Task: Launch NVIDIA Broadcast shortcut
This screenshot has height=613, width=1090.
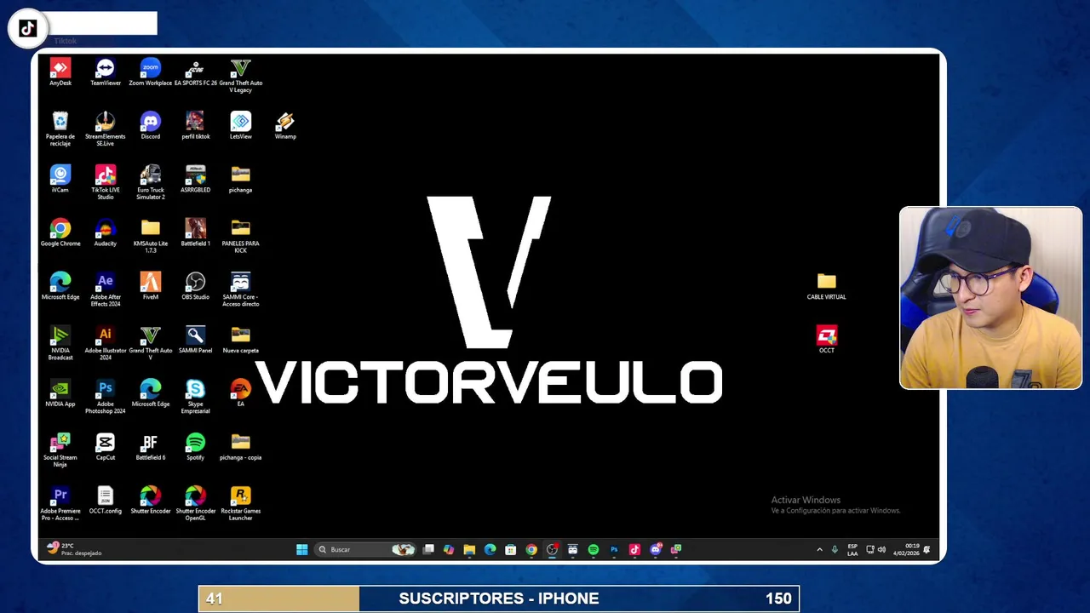Action: point(60,343)
